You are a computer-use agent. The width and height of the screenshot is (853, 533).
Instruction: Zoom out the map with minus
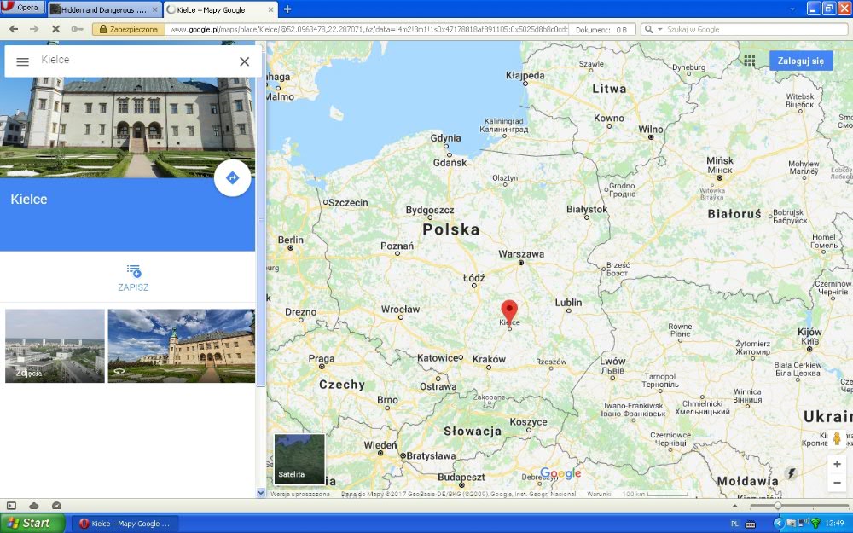(838, 483)
